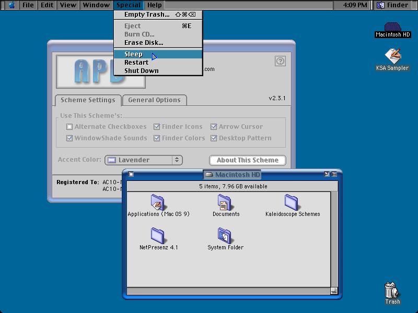418x313 pixels.
Task: Select the NetPresenz 4.1 folder icon
Action: click(158, 236)
